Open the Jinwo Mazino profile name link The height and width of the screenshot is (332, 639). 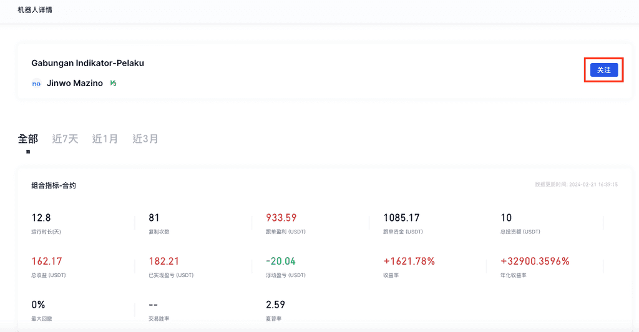(74, 83)
